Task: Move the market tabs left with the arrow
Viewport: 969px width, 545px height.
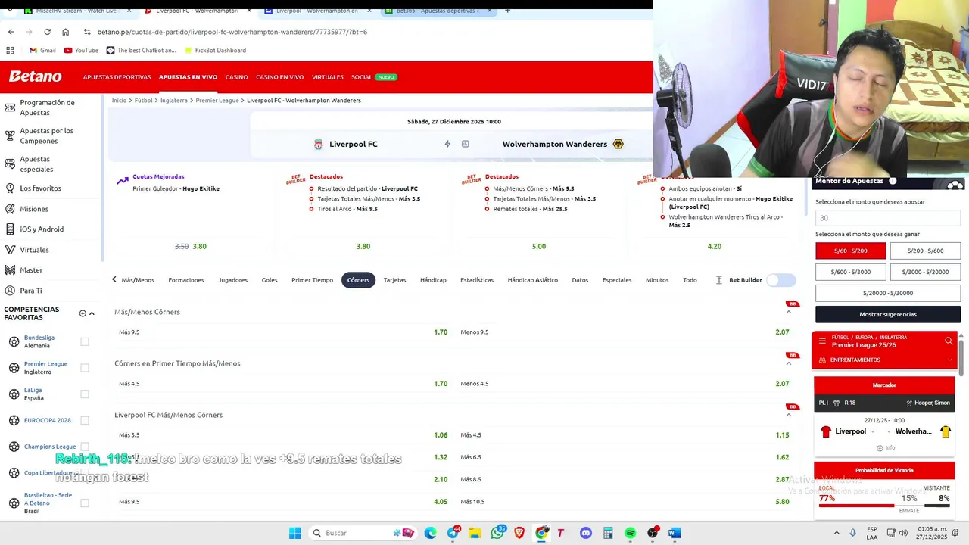Action: [x=114, y=279]
